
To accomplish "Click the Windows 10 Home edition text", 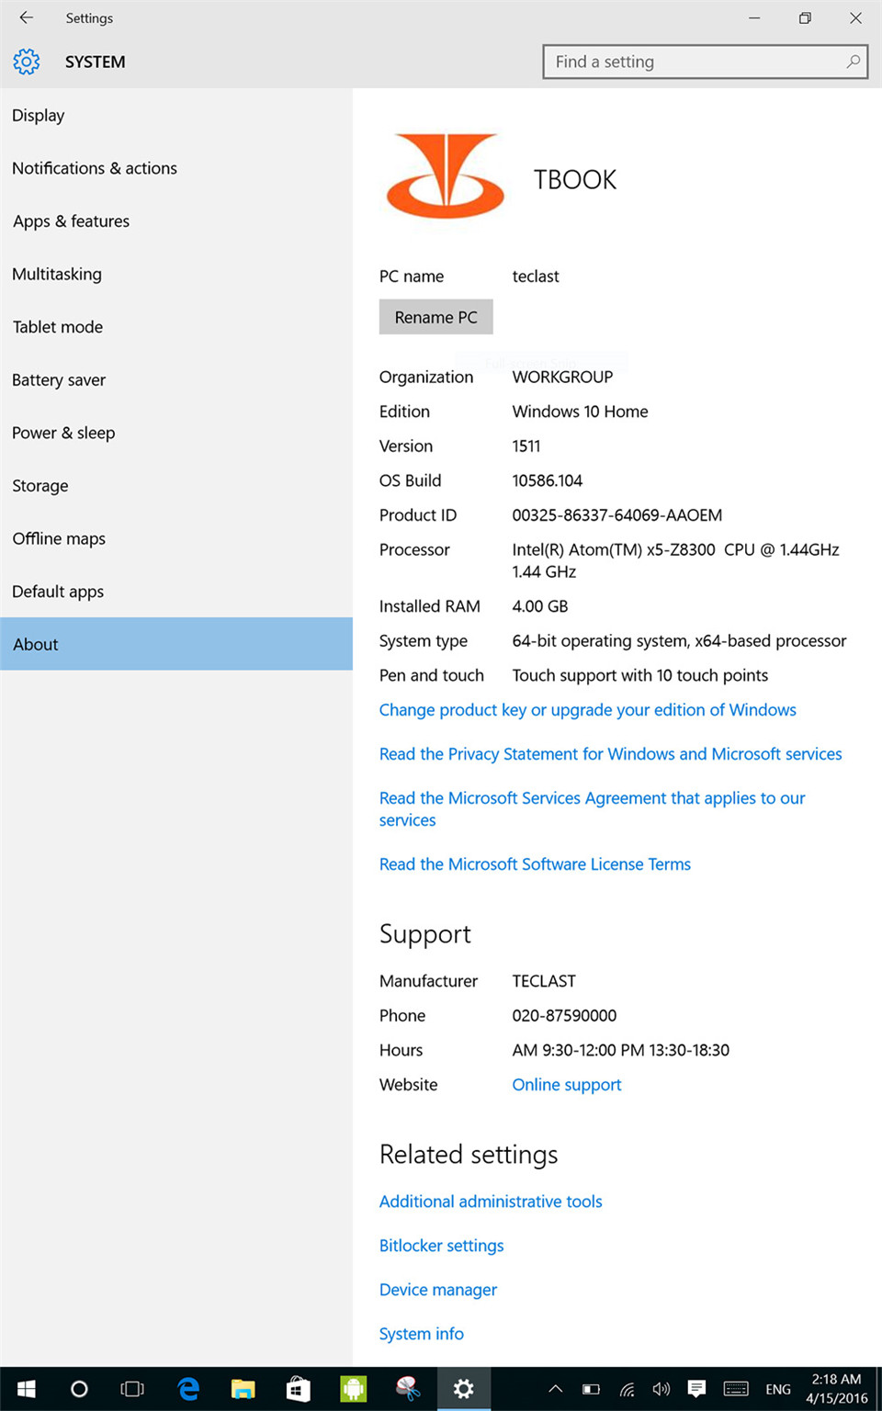I will coord(581,412).
